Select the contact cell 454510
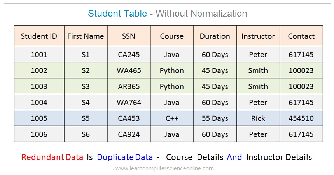This screenshot has height=175, width=334. tap(301, 118)
